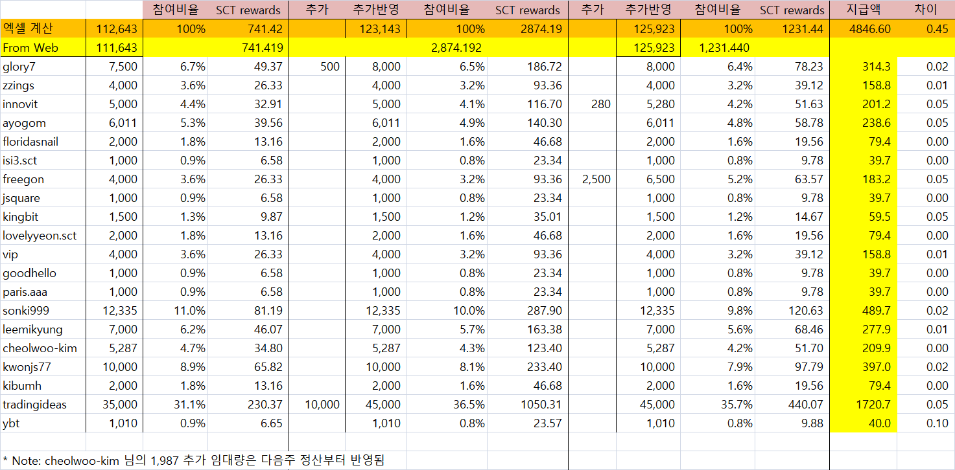
Task: Click the tradingideas payout cell 1720.7
Action: coord(863,404)
